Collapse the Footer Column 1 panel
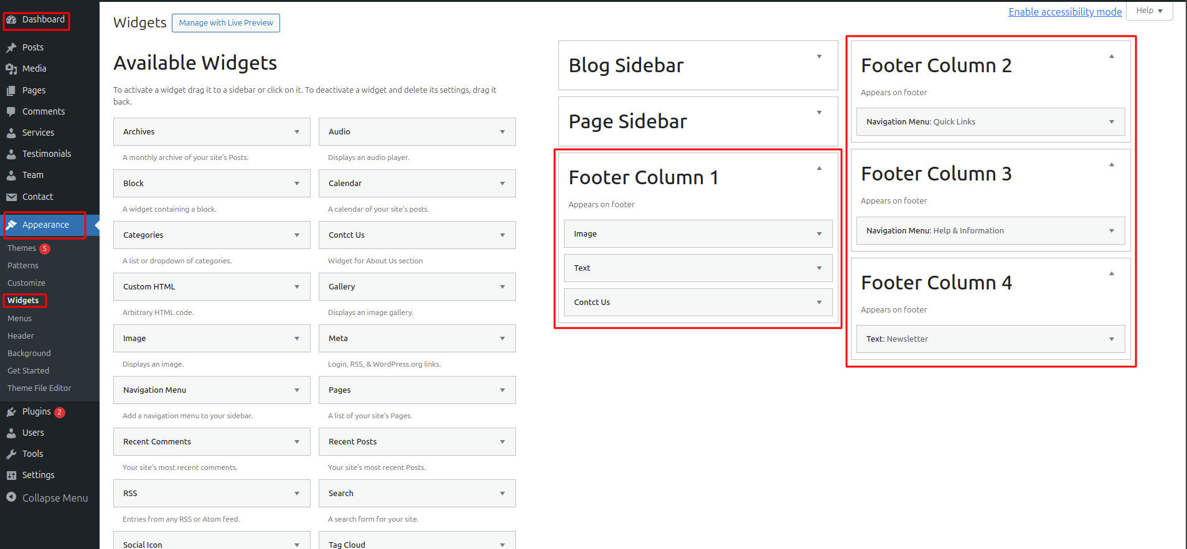This screenshot has height=549, width=1187. 819,168
